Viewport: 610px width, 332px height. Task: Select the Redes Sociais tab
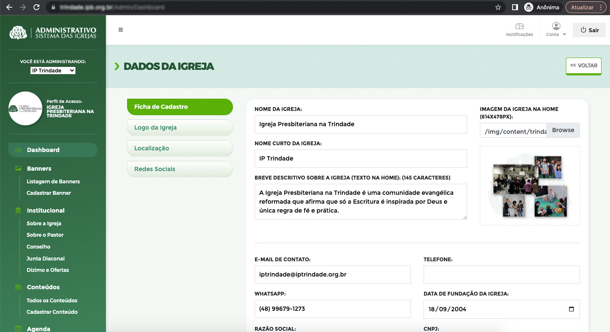pos(180,169)
